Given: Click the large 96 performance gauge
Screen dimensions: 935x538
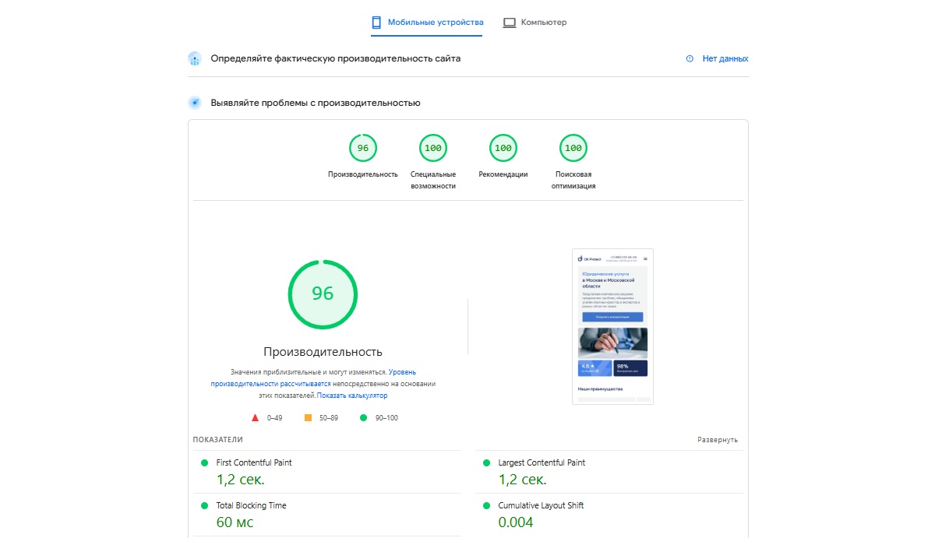Looking at the screenshot, I should 323,294.
